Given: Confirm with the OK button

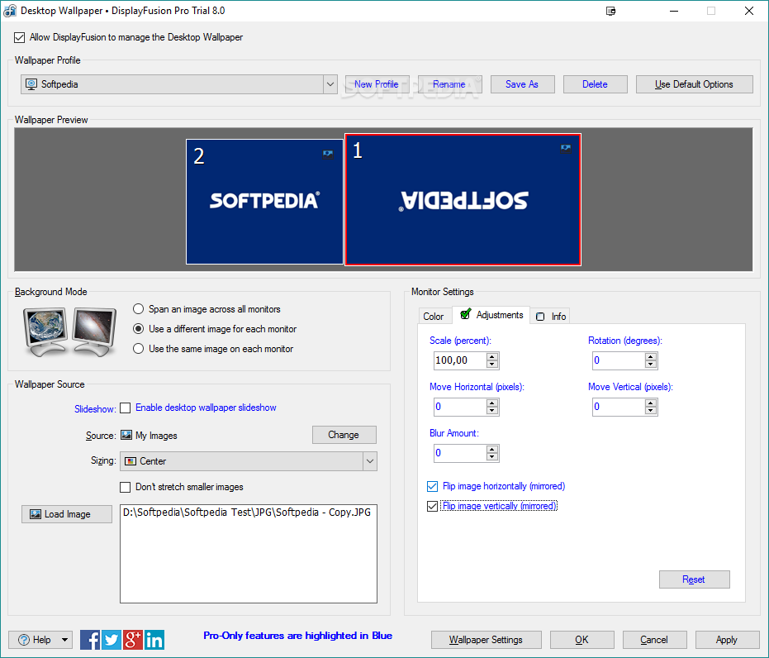Looking at the screenshot, I should (581, 640).
